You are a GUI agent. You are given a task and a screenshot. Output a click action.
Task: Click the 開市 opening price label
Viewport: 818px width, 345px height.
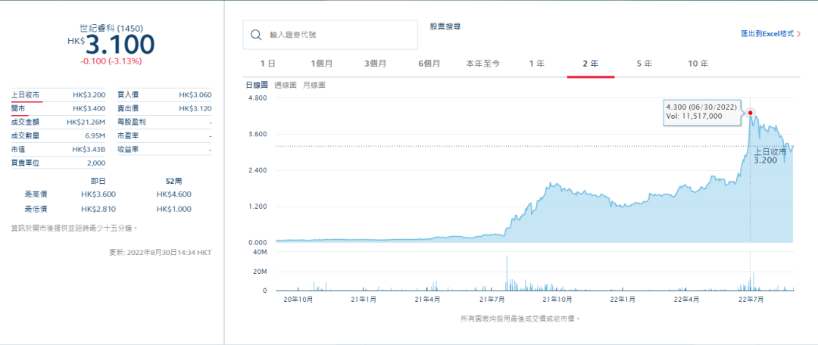click(x=17, y=108)
